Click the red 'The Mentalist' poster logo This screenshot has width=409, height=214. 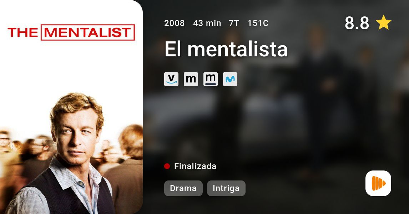click(x=71, y=32)
